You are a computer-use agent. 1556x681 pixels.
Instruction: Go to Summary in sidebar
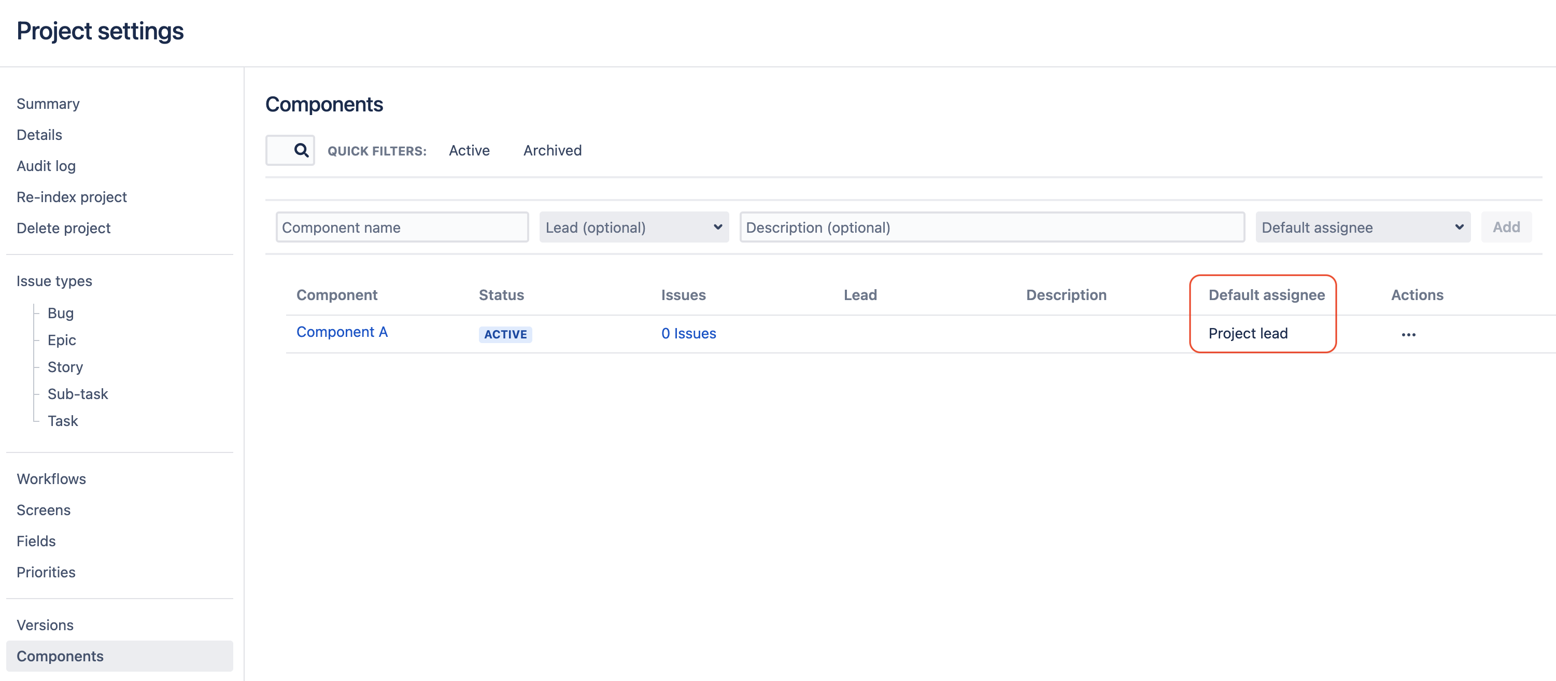[48, 104]
